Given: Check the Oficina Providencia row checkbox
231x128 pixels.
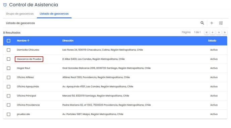Looking at the screenshot, I should coord(8,105).
